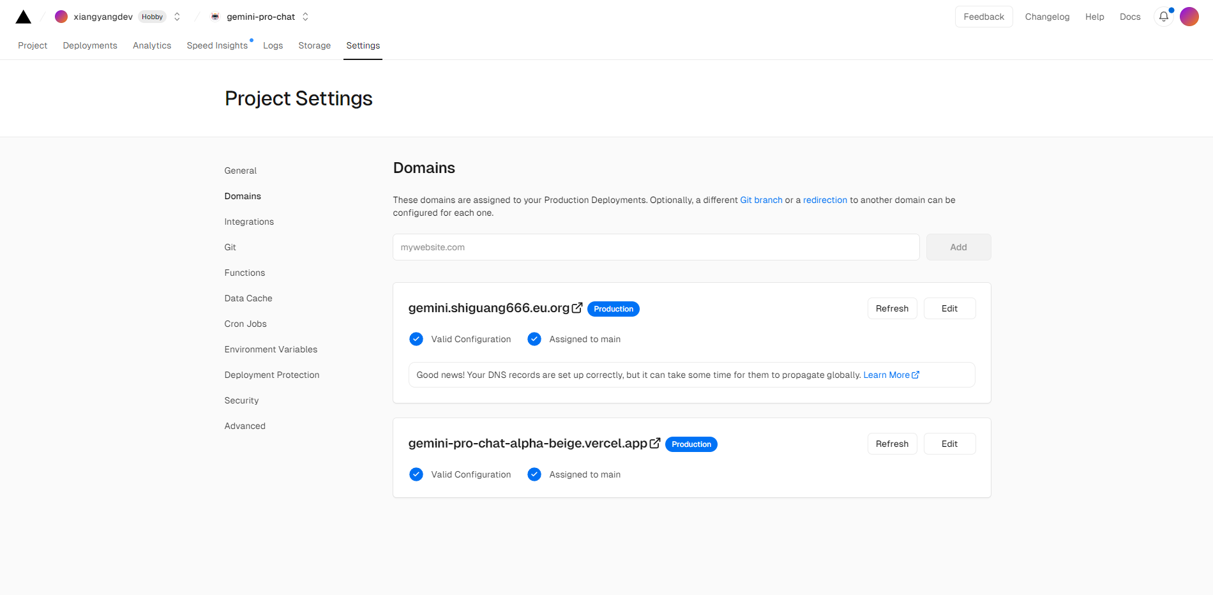Open the Changelog link

(1047, 17)
